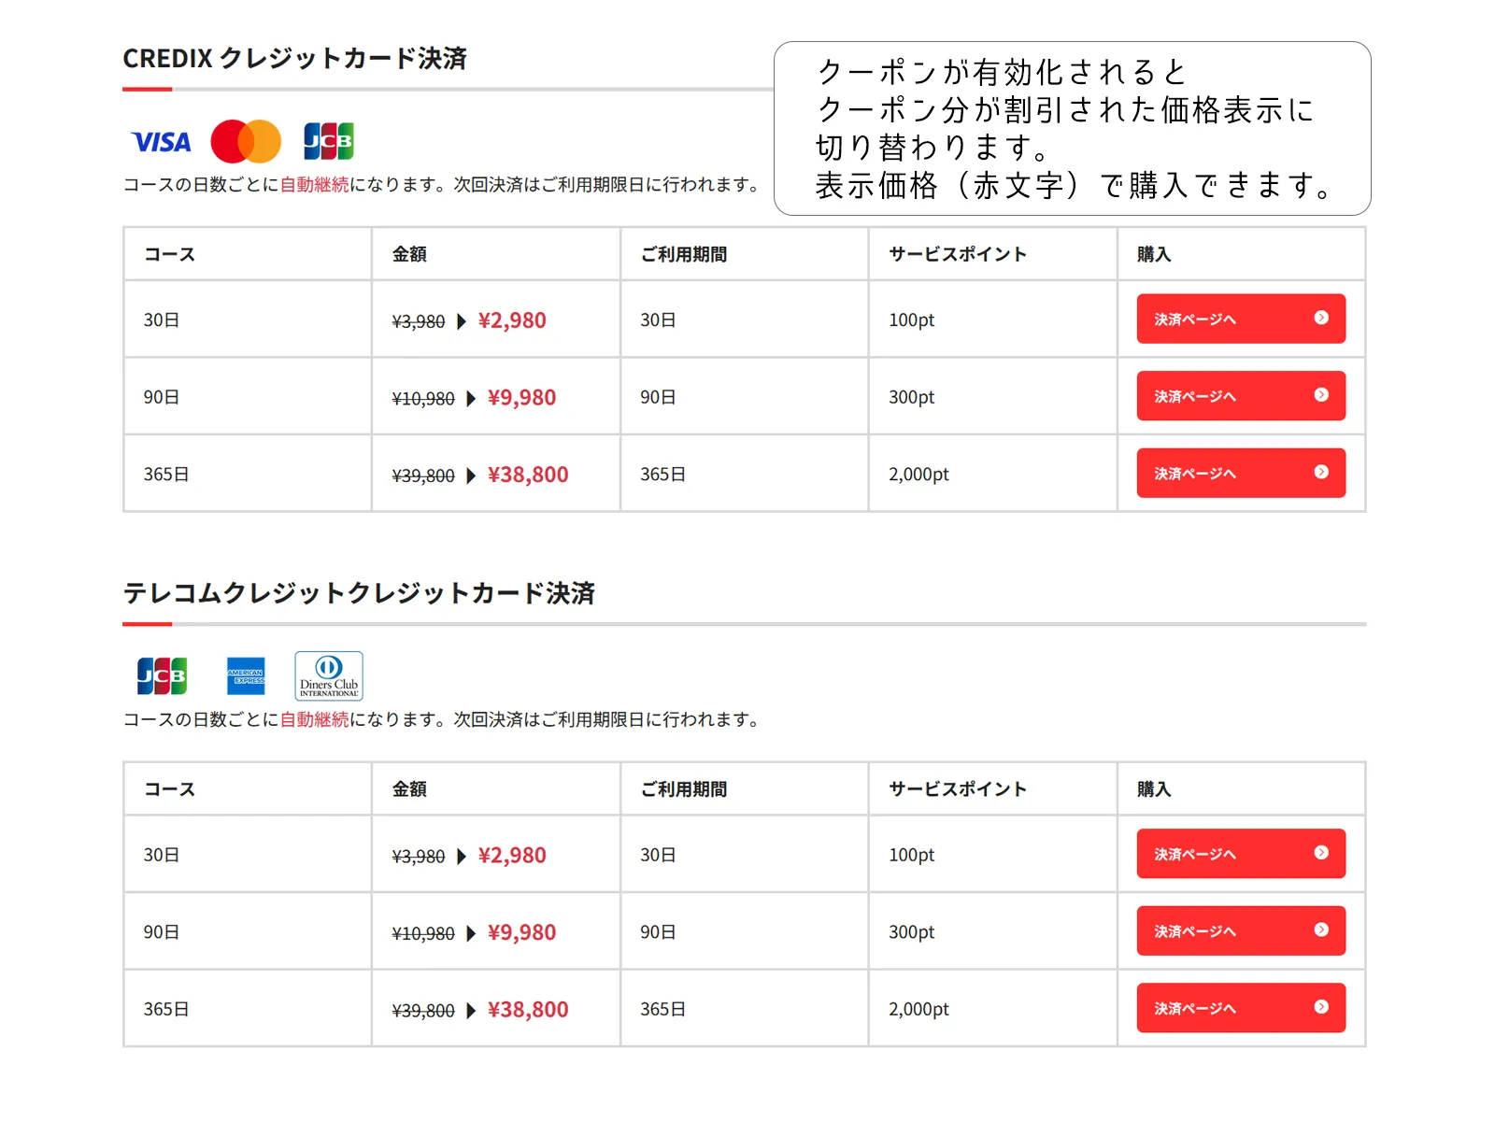The width and height of the screenshot is (1495, 1121).
Task: Click the JCB logo under テレコムクレジット section
Action: tap(162, 676)
